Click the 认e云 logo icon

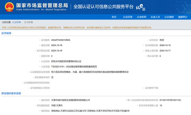click(x=141, y=7)
